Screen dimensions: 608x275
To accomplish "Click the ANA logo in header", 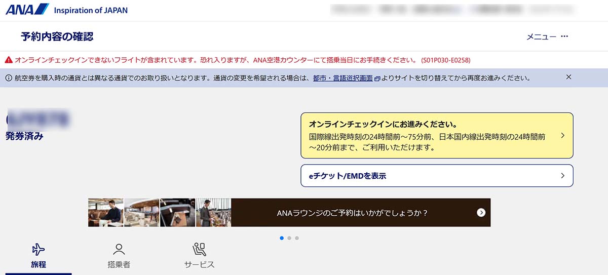I will (x=27, y=9).
